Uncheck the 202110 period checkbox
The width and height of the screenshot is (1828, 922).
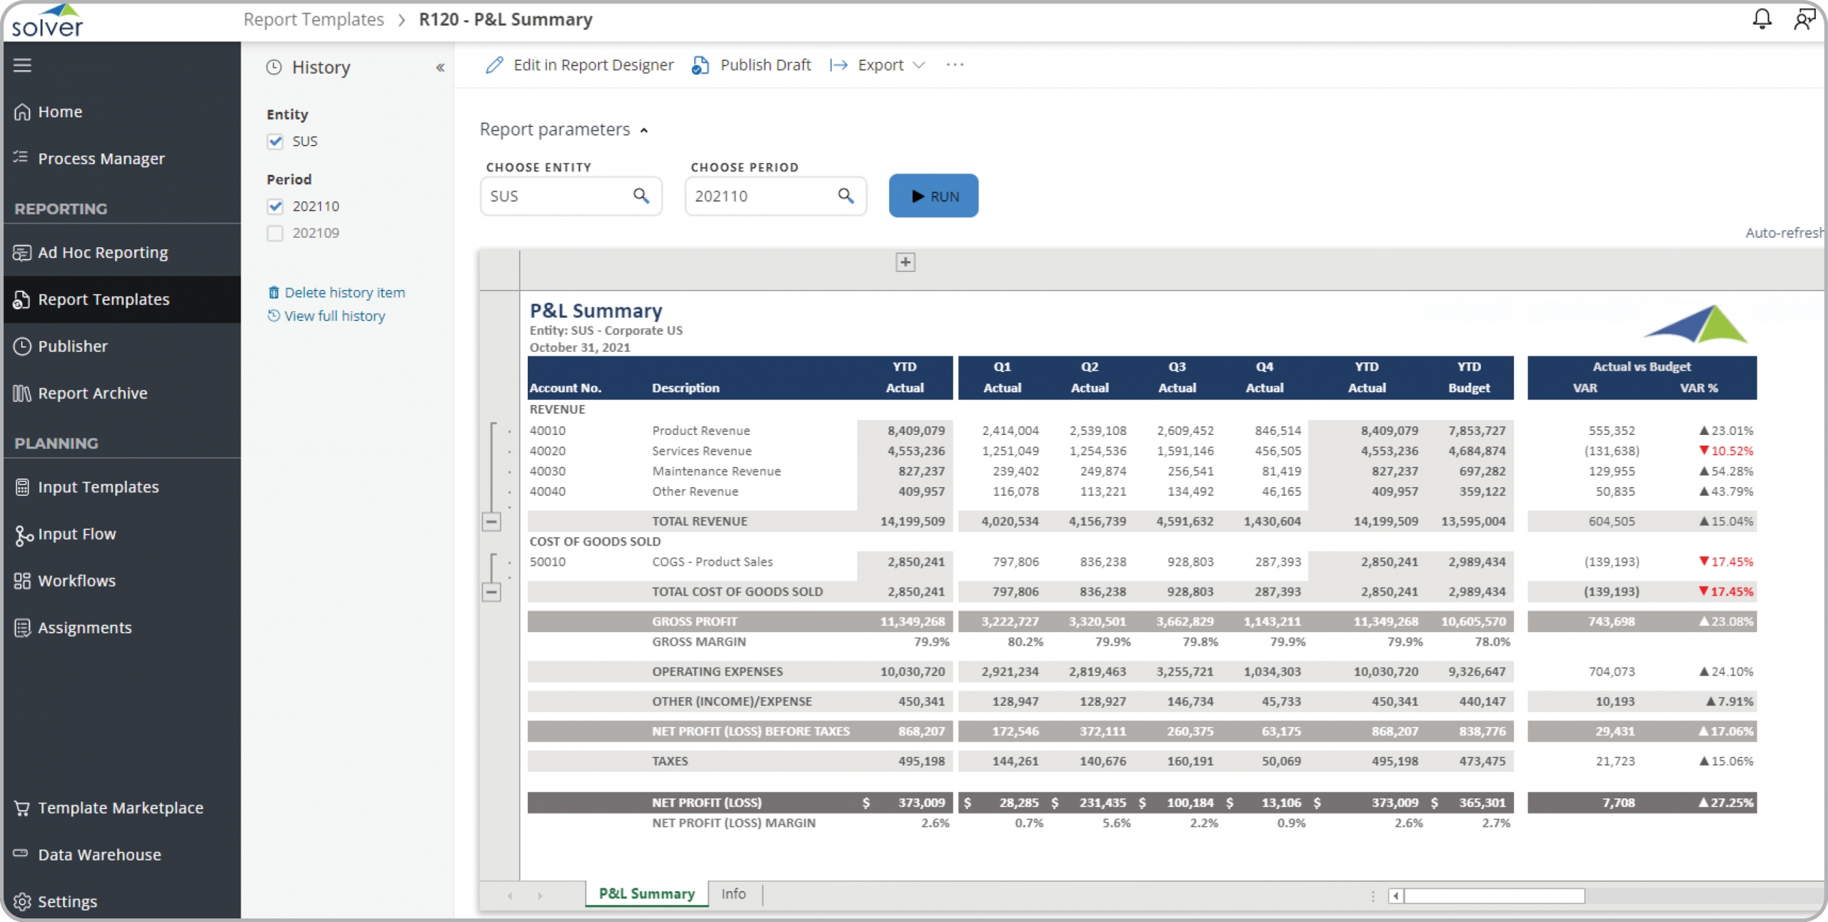[x=275, y=206]
